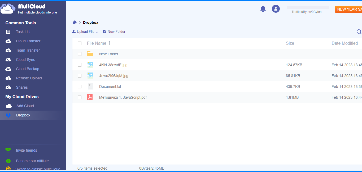362x172 pixels.
Task: Click the Add Cloud plus icon
Action: tap(9, 106)
